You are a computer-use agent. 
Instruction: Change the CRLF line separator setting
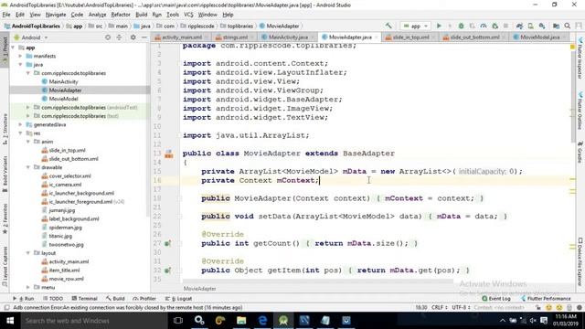tap(439, 307)
